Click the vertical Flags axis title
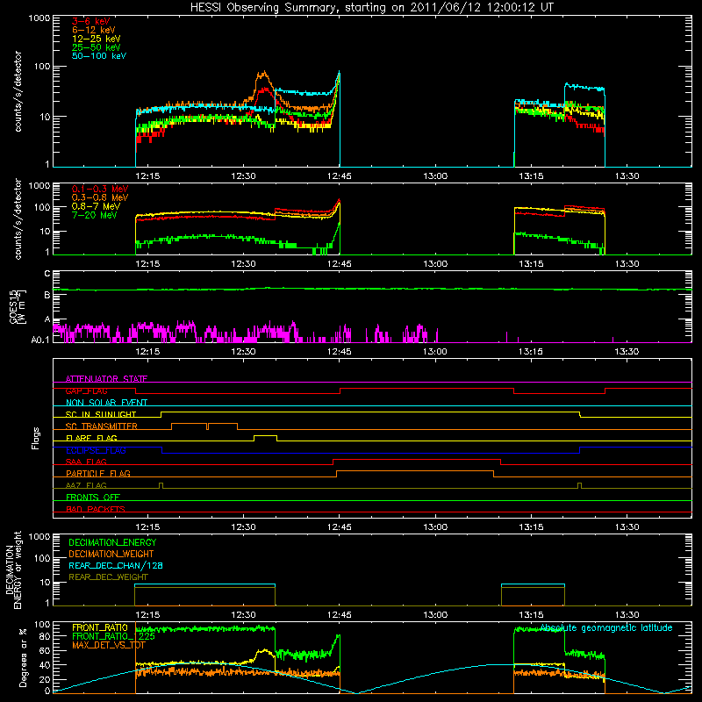Screen dimensions: 702x702 pyautogui.click(x=36, y=438)
